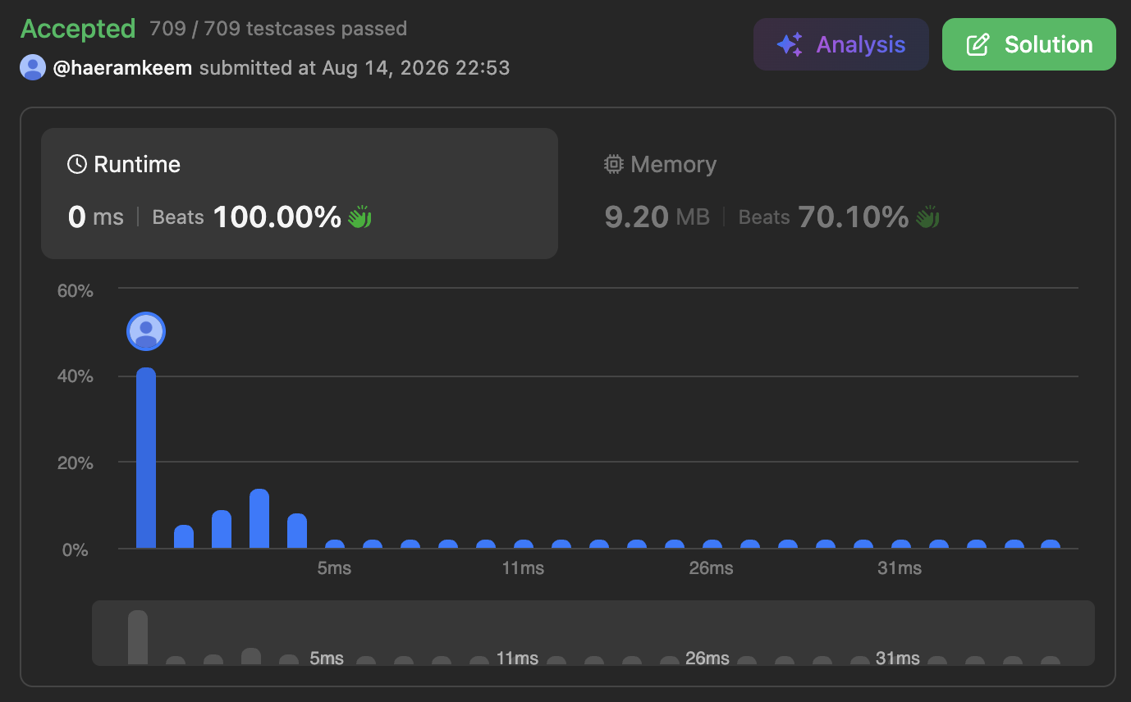Click the user avatar marker above tallest bar

pyautogui.click(x=146, y=331)
